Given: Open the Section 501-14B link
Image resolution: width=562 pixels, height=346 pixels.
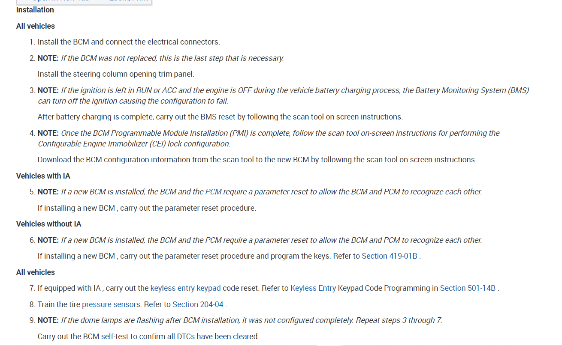Looking at the screenshot, I should pos(468,288).
